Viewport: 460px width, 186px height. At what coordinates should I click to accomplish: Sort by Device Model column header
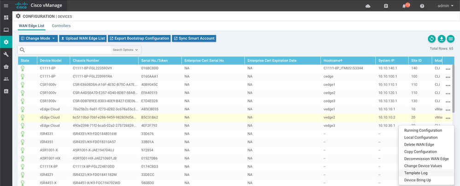53,61
